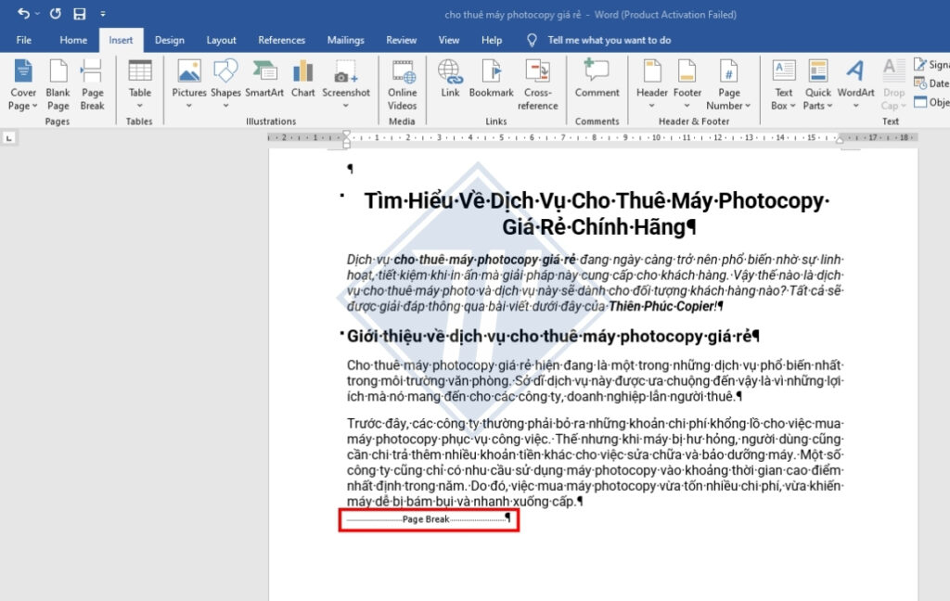Add a Signature Line
The height and width of the screenshot is (601, 950).
coord(931,64)
